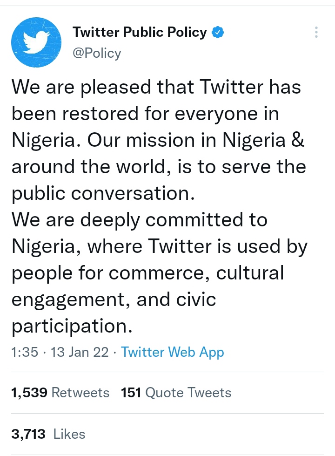This screenshot has height=456, width=335.
Task: Click the checkmark beside Twitter Public Policy
Action: [x=217, y=32]
